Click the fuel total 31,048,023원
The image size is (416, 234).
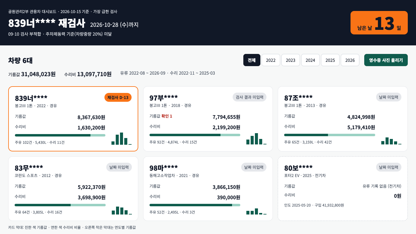38,74
